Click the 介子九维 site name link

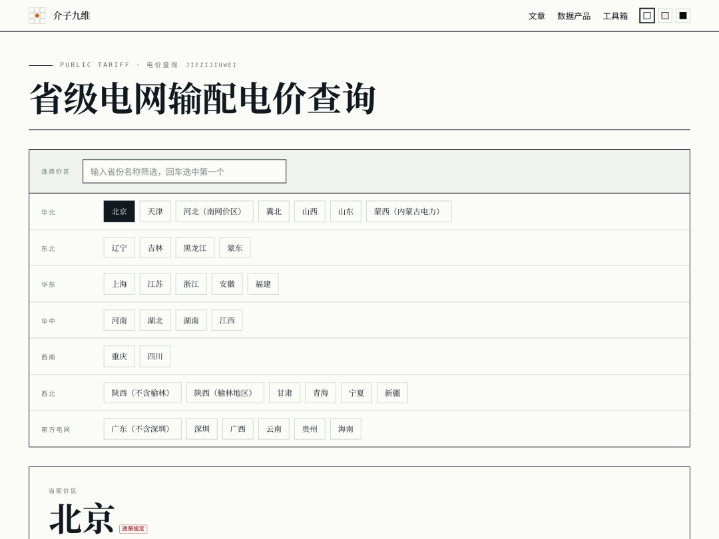(x=71, y=15)
